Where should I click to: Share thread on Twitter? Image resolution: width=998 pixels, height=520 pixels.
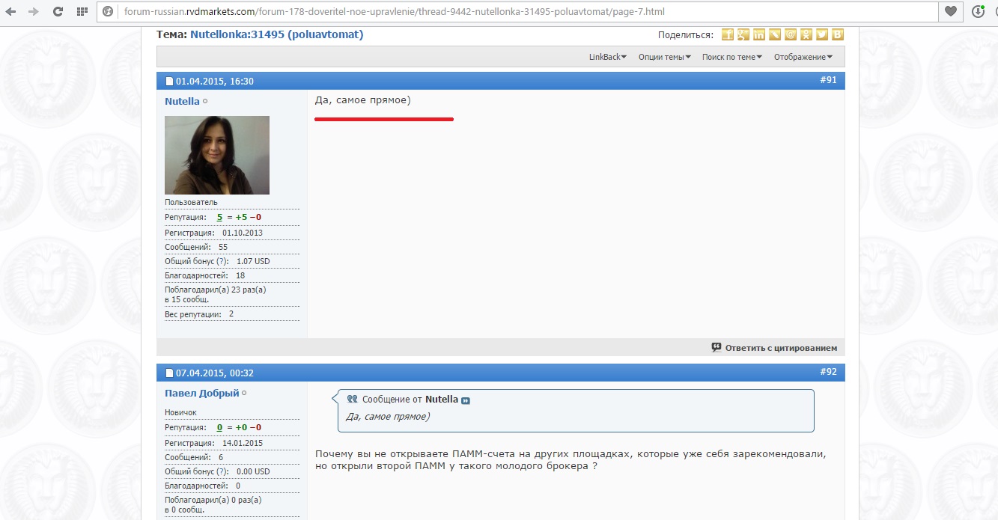(821, 35)
